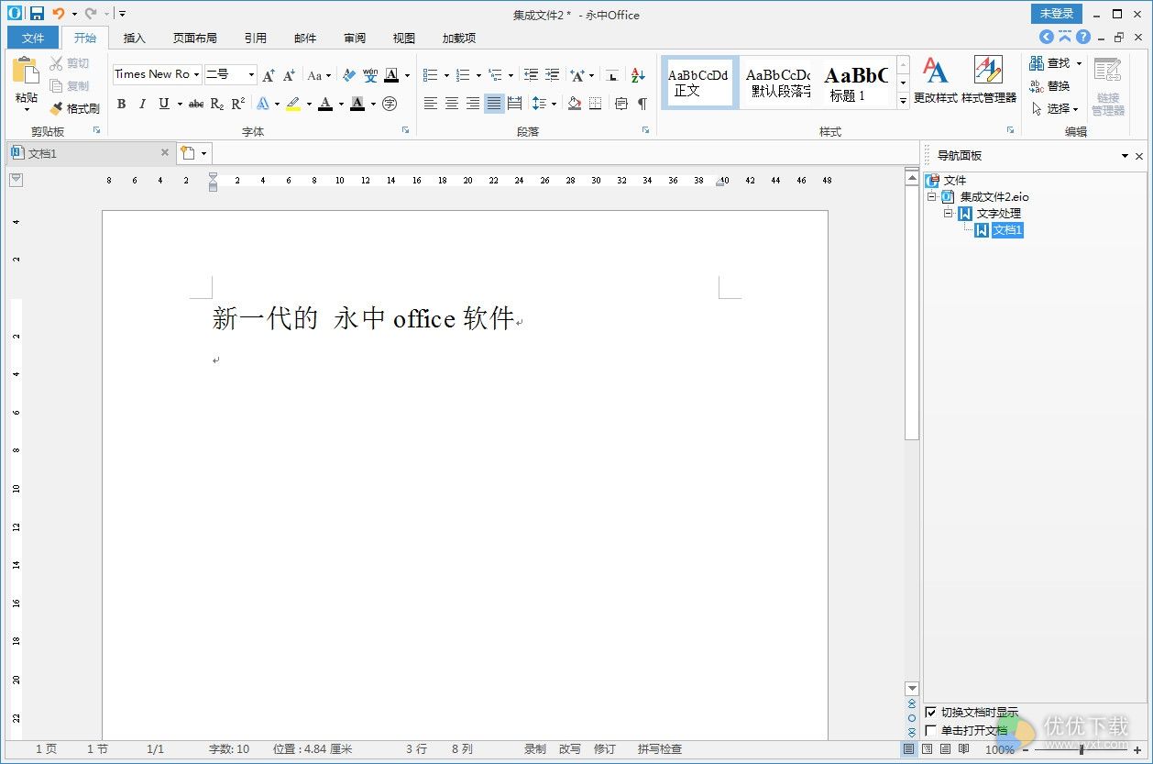Close the 文档1 document tab
The height and width of the screenshot is (764, 1153).
(x=165, y=153)
